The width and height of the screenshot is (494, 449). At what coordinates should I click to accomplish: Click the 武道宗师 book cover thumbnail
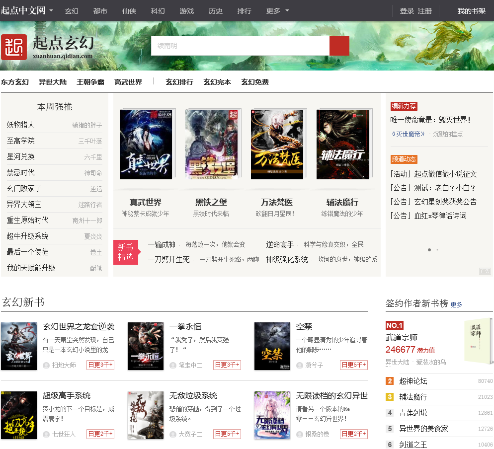tap(478, 341)
